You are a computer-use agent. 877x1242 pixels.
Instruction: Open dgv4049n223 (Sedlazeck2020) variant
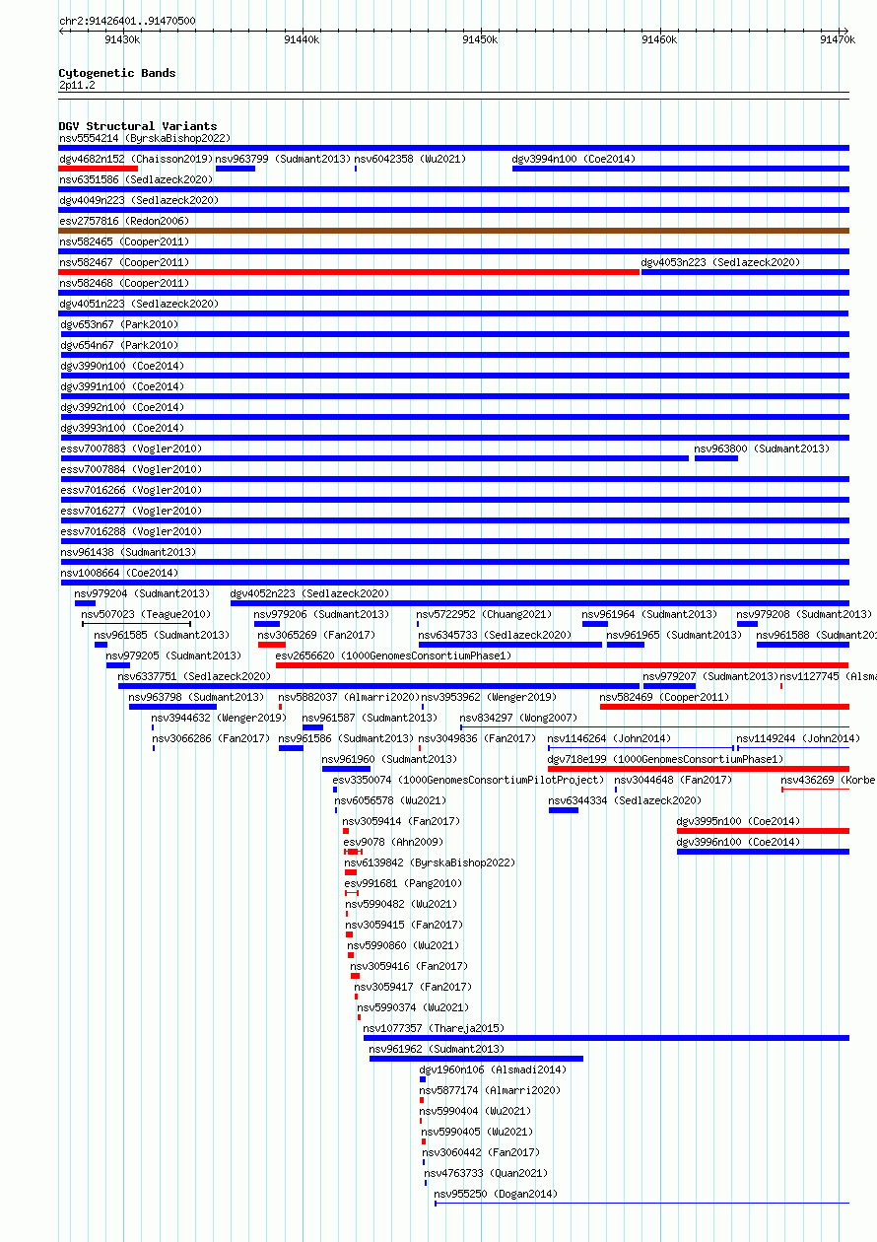point(139,200)
